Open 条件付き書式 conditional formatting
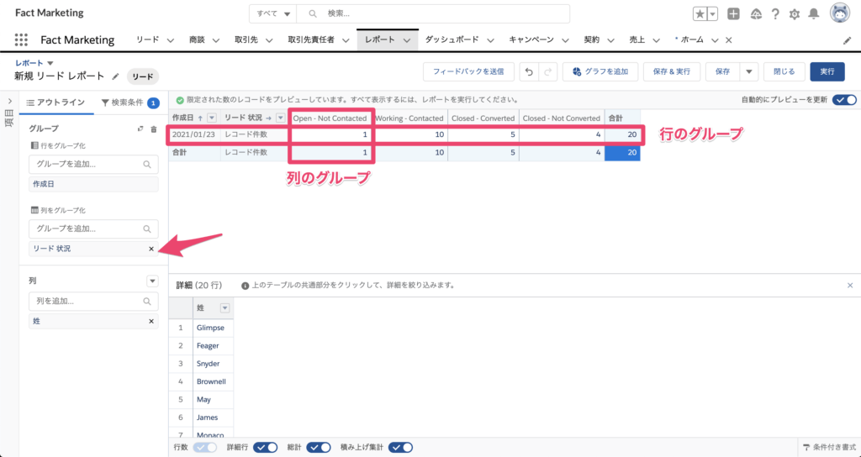This screenshot has width=861, height=457. pyautogui.click(x=829, y=447)
